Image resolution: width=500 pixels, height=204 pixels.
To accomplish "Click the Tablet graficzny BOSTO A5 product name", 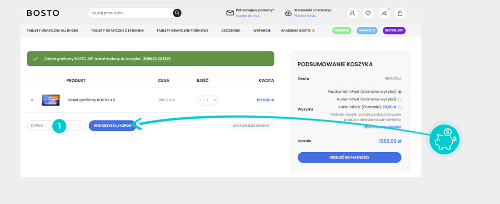I will point(91,100).
